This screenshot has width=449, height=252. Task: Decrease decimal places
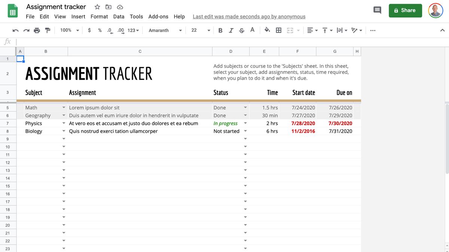pyautogui.click(x=110, y=30)
